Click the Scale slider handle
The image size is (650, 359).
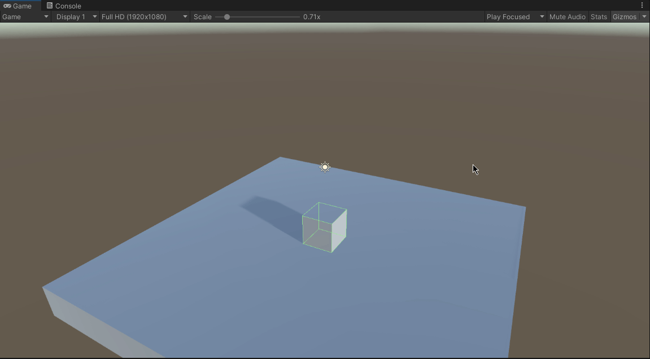[228, 17]
